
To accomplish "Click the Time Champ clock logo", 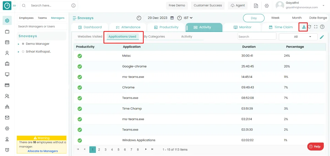I will pos(7,6).
